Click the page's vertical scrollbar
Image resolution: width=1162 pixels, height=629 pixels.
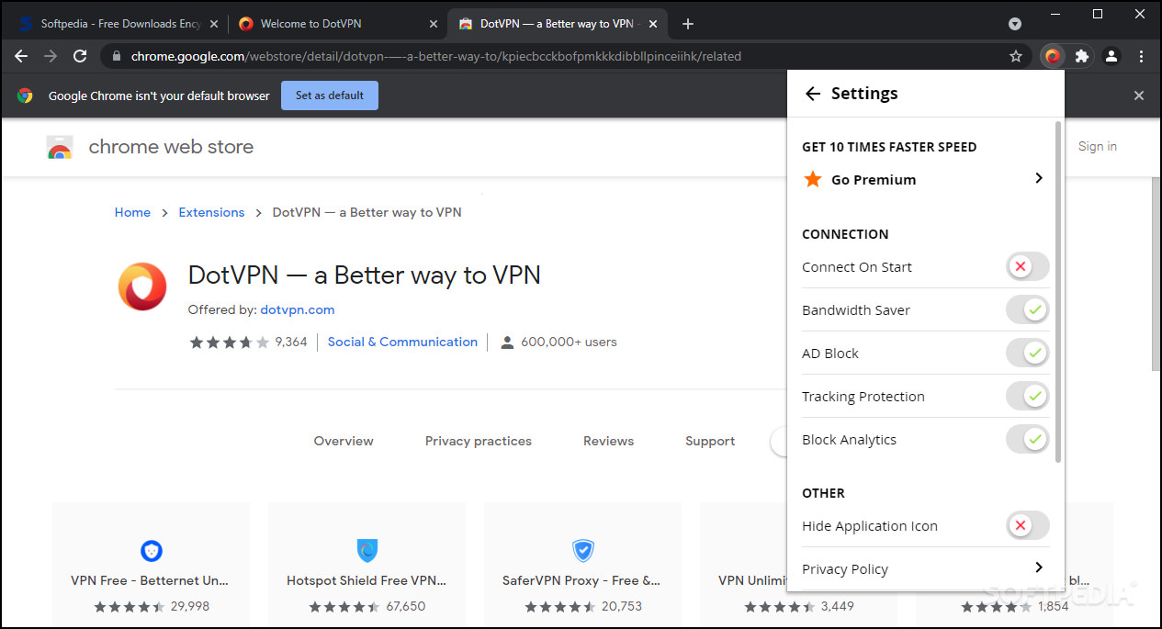tap(1156, 275)
